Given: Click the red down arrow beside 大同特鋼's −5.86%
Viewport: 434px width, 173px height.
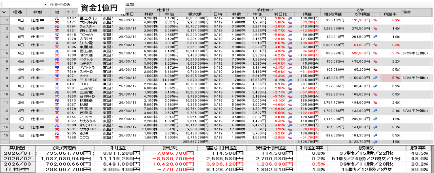Looking at the screenshot, I should pyautogui.click(x=290, y=22).
